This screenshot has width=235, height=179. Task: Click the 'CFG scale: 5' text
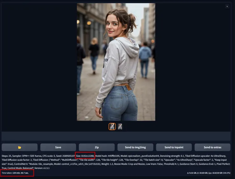click(49, 156)
